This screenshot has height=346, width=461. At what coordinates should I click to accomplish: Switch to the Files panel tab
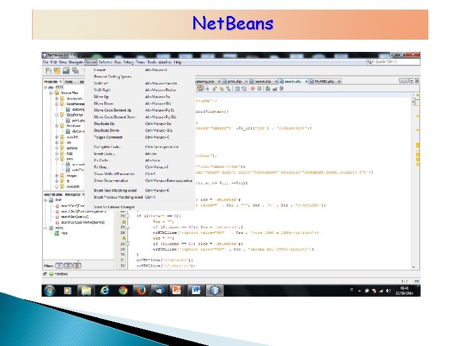pos(69,81)
